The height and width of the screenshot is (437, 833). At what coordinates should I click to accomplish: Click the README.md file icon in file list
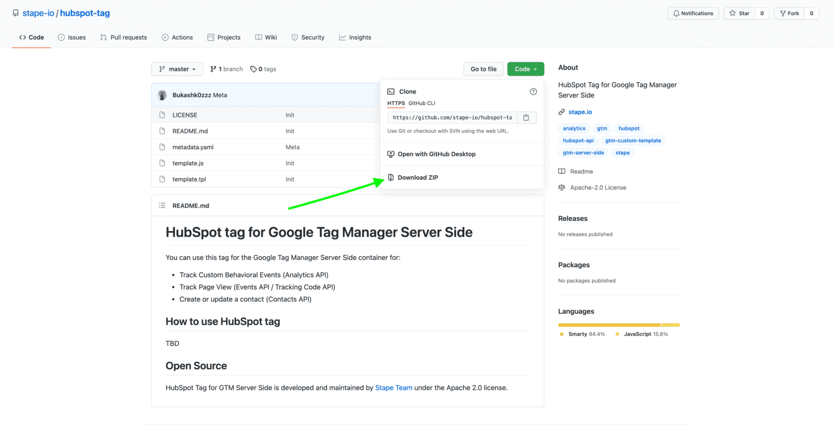[x=162, y=131]
